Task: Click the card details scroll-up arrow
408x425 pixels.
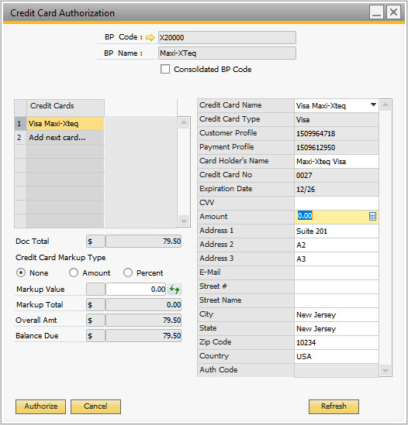Action: tap(386, 105)
